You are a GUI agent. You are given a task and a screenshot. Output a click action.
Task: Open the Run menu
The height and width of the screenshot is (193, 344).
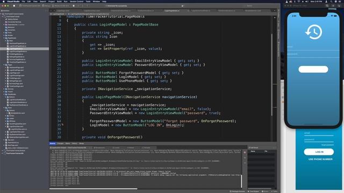66,1
